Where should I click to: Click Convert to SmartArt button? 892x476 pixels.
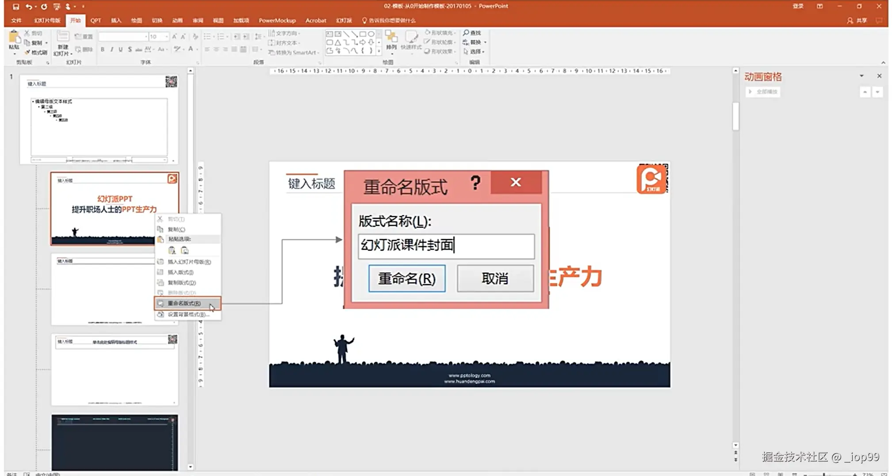pos(293,53)
